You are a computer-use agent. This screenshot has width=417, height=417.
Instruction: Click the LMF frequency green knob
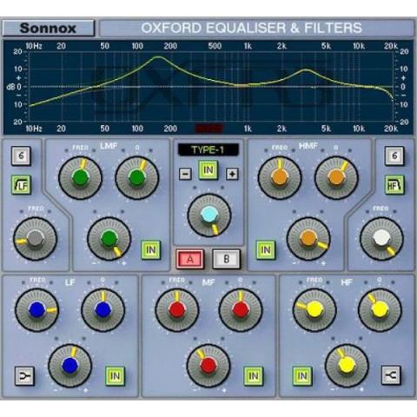[80, 178]
